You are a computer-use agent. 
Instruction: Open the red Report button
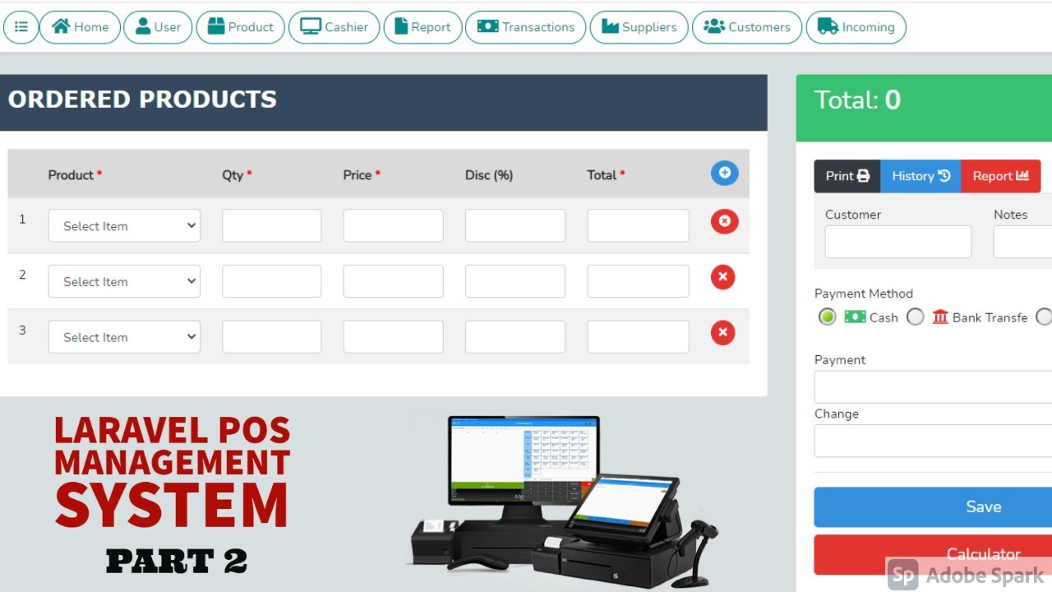(x=1000, y=176)
